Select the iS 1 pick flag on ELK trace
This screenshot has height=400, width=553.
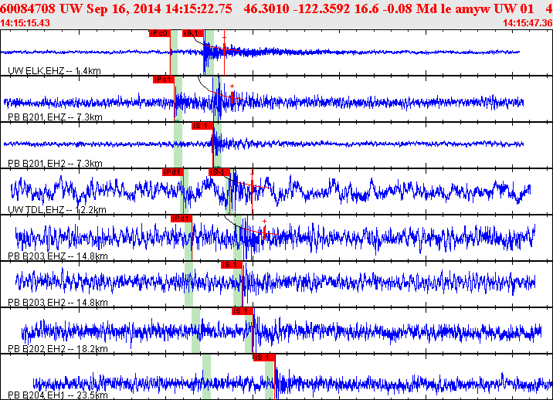coord(194,33)
